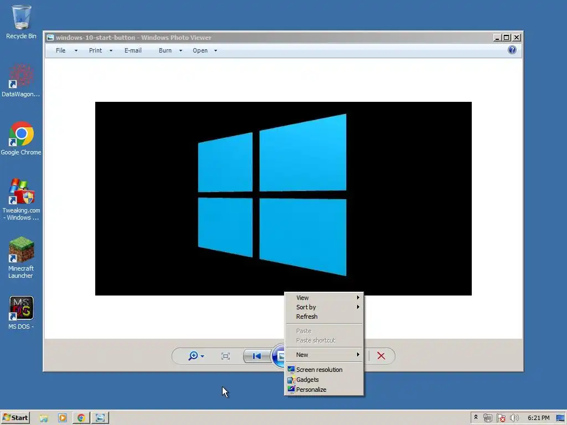Click the magnifier zoom button in Photo Viewer
Viewport: 567px width, 425px height.
(x=193, y=356)
